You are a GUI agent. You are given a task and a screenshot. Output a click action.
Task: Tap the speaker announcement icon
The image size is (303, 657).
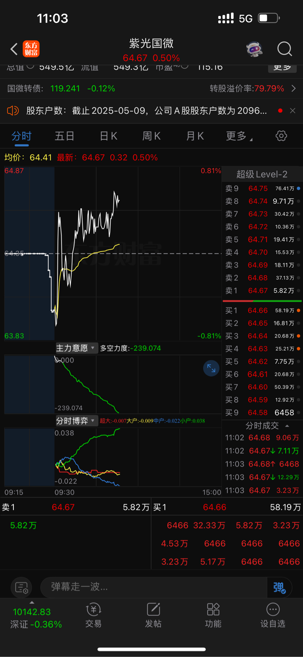click(13, 111)
